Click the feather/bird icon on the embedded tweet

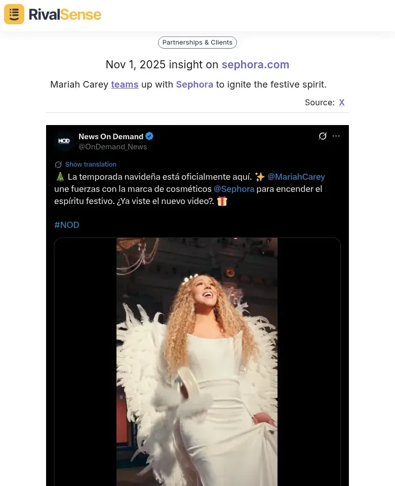[323, 136]
